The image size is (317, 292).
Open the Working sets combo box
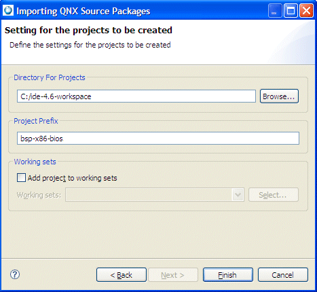pos(155,195)
